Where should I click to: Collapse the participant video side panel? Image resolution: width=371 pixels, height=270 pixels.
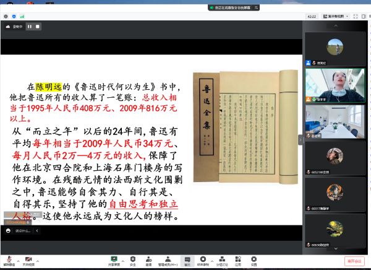tap(301, 140)
